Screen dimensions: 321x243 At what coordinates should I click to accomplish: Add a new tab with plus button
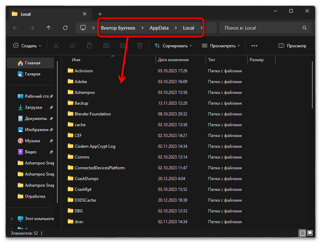(100, 14)
